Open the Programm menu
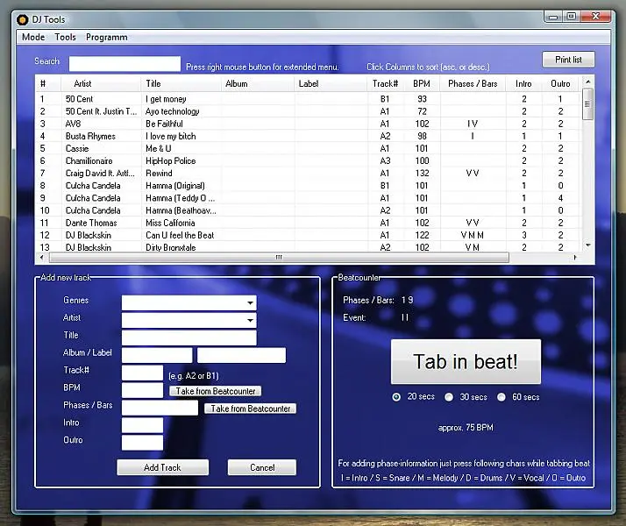The image size is (626, 526). (x=106, y=38)
